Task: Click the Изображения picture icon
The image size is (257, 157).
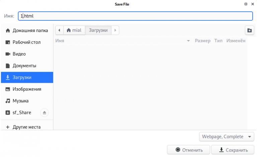Action: click(x=8, y=89)
